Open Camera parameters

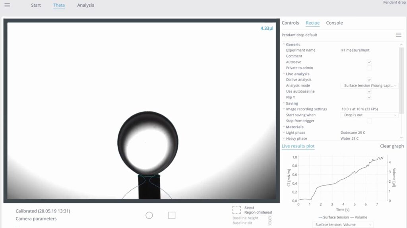point(36,218)
